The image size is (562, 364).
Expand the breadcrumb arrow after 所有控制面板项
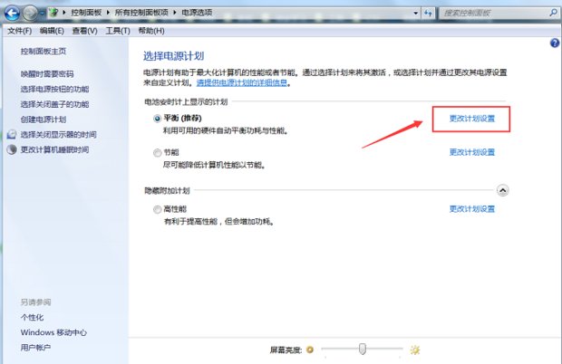click(175, 13)
